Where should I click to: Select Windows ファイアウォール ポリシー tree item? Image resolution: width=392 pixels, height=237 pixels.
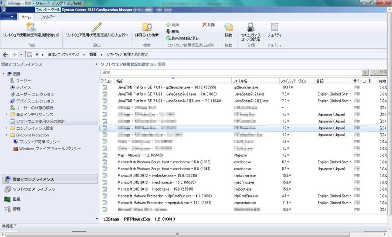click(50, 148)
